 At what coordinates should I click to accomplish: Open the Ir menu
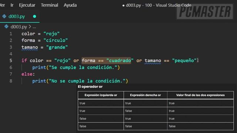[12, 5]
